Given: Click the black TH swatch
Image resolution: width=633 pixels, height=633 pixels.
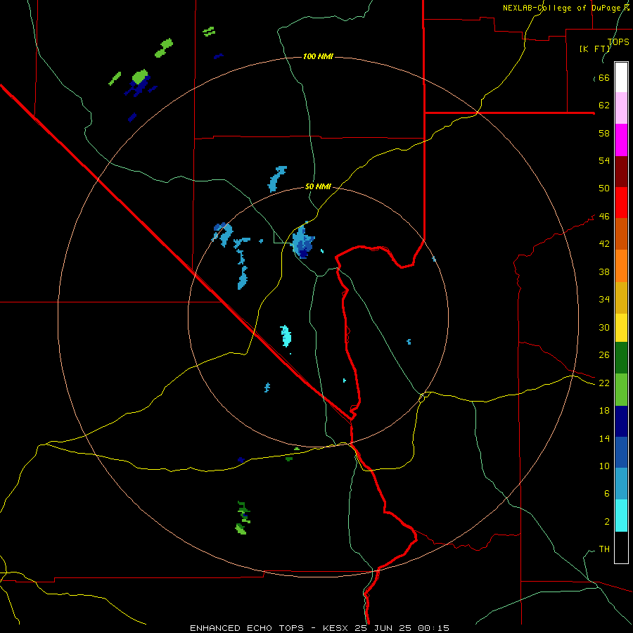Looking at the screenshot, I should coord(621,547).
